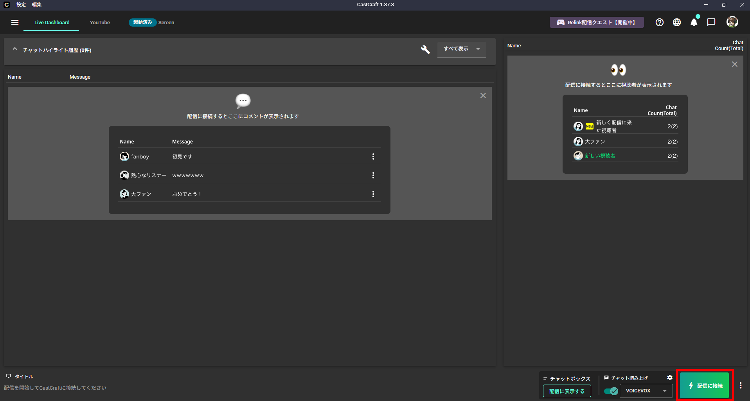Open the 設定 menu
750x401 pixels.
(21, 5)
